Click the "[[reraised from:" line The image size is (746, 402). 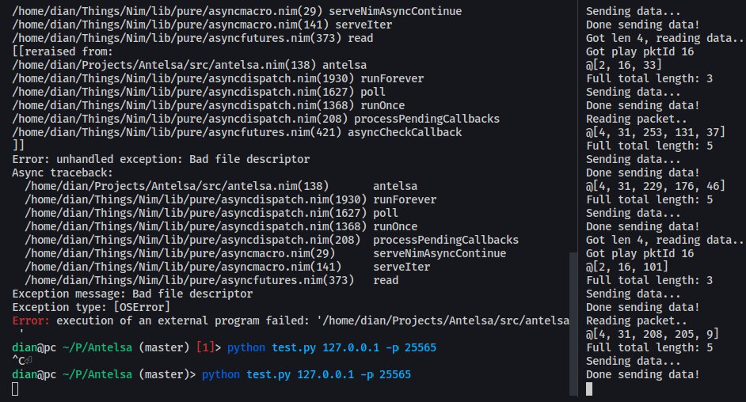coord(63,51)
